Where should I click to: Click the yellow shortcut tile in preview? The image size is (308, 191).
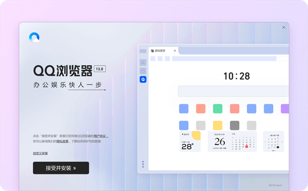(218, 125)
